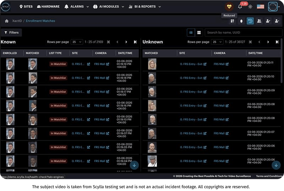Click the person-check toolbar icon
The height and width of the screenshot is (191, 284).
pos(268,21)
